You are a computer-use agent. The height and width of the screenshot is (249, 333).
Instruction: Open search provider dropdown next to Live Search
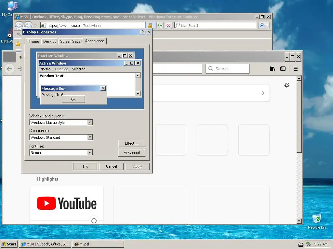pos(267,25)
